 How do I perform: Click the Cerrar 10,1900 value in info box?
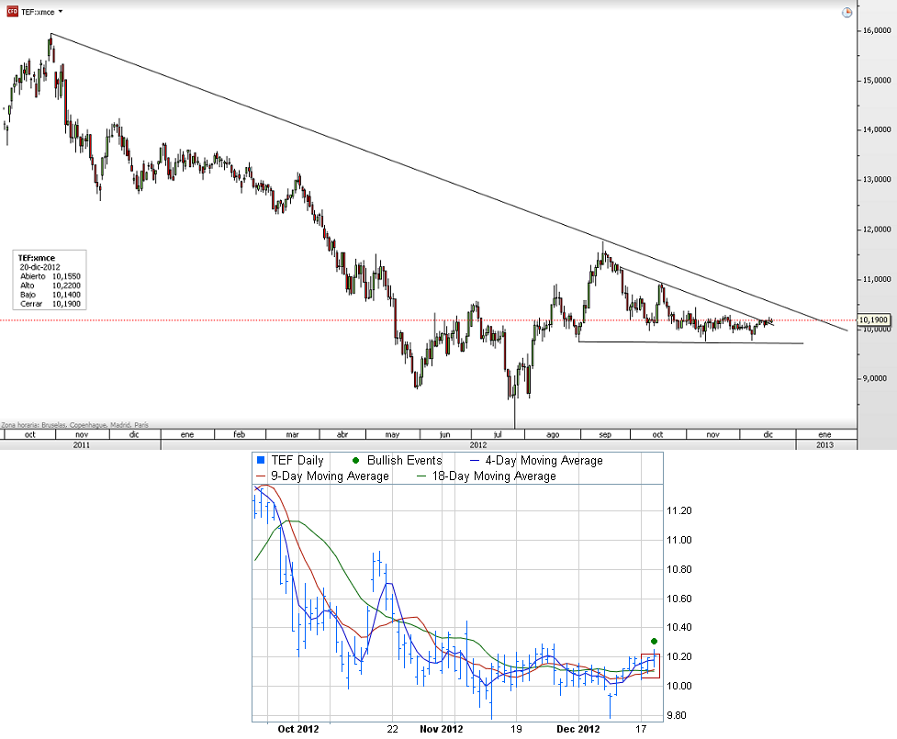pyautogui.click(x=66, y=304)
